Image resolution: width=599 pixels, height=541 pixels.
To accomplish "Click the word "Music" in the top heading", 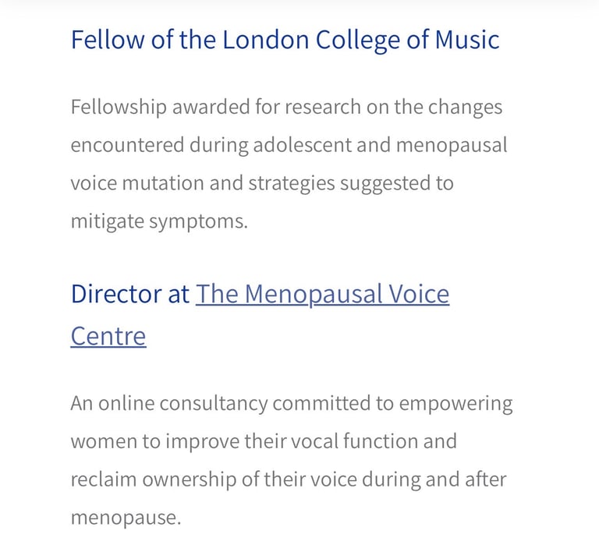I will coord(466,40).
